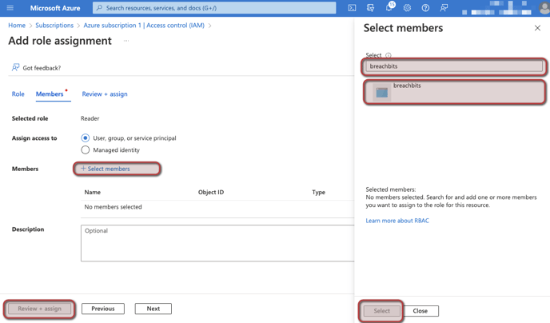Switch to the Review + assign tab

105,94
